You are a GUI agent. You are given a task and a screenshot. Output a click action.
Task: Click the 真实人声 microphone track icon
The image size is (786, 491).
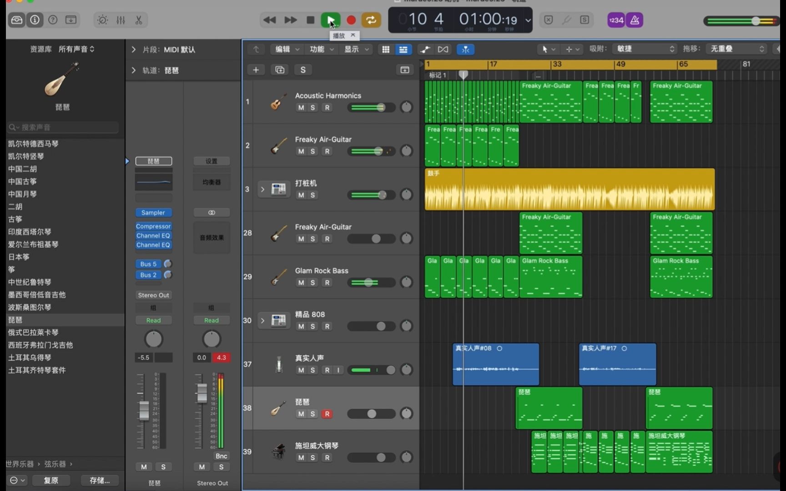point(278,364)
